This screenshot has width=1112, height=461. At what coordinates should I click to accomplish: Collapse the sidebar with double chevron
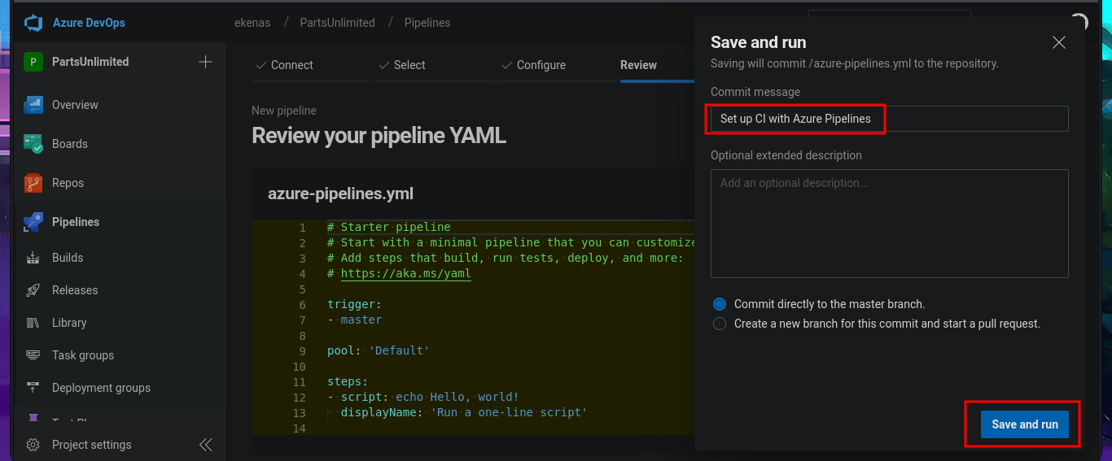pyautogui.click(x=206, y=445)
